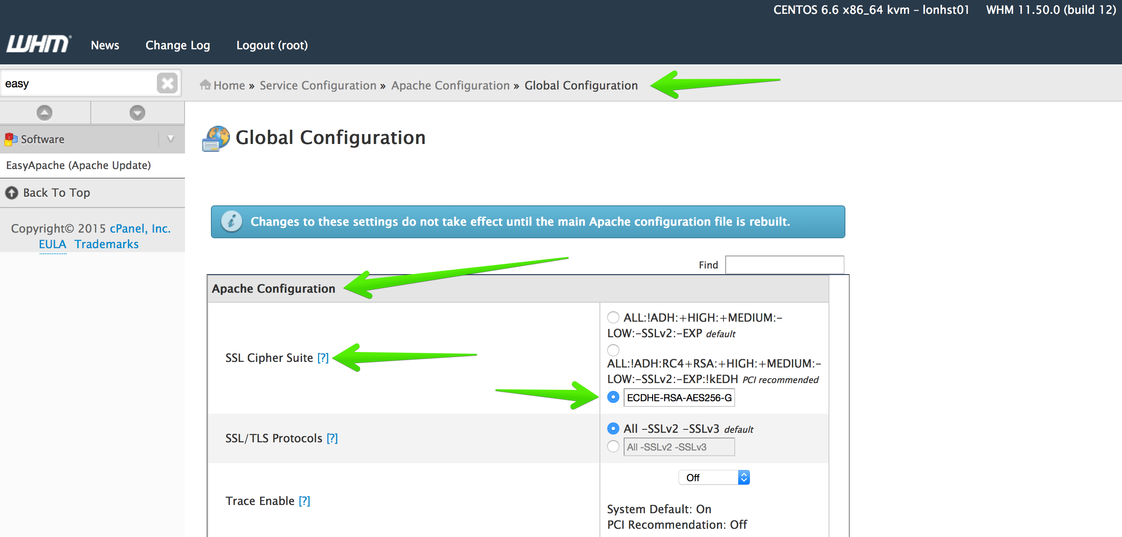Open the Trace Enable Off dropdown
The width and height of the screenshot is (1122, 537).
point(714,478)
